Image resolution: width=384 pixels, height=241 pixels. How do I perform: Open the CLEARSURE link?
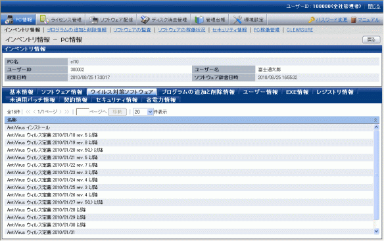pyautogui.click(x=300, y=30)
